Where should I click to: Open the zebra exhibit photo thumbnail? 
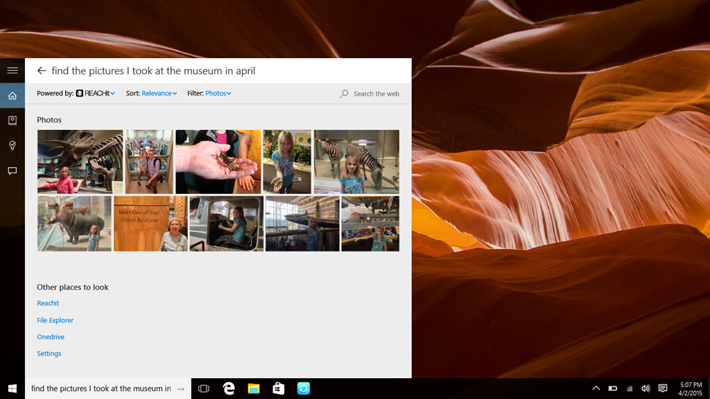tap(356, 161)
